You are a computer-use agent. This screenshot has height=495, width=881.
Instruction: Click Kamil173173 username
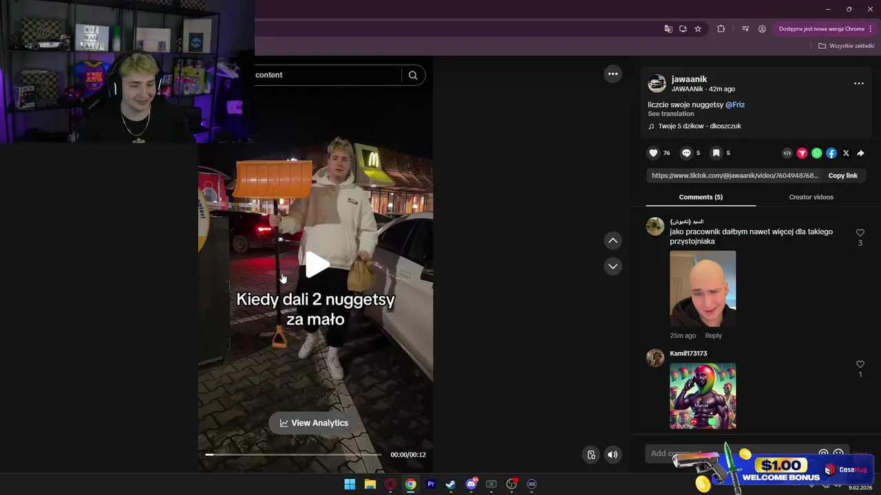point(688,353)
